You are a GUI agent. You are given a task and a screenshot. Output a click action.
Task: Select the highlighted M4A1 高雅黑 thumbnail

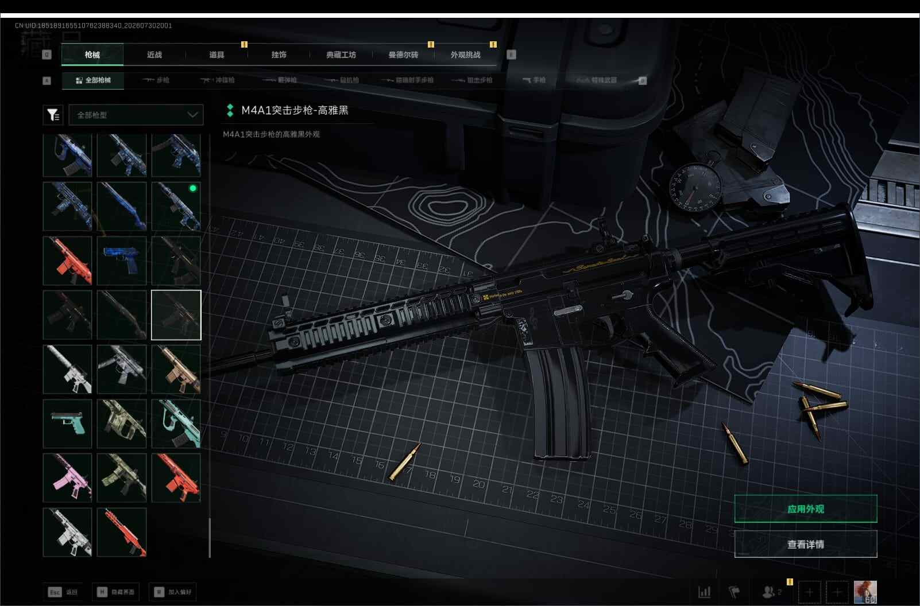point(176,315)
